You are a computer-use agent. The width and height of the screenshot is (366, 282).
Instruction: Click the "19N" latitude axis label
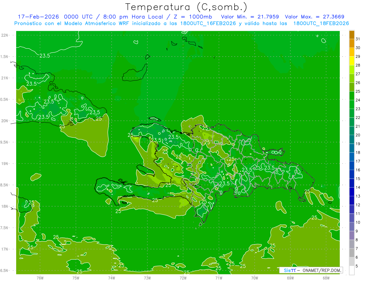click(4, 164)
